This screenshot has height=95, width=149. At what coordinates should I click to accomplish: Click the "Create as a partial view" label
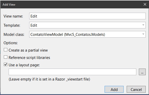(28, 50)
